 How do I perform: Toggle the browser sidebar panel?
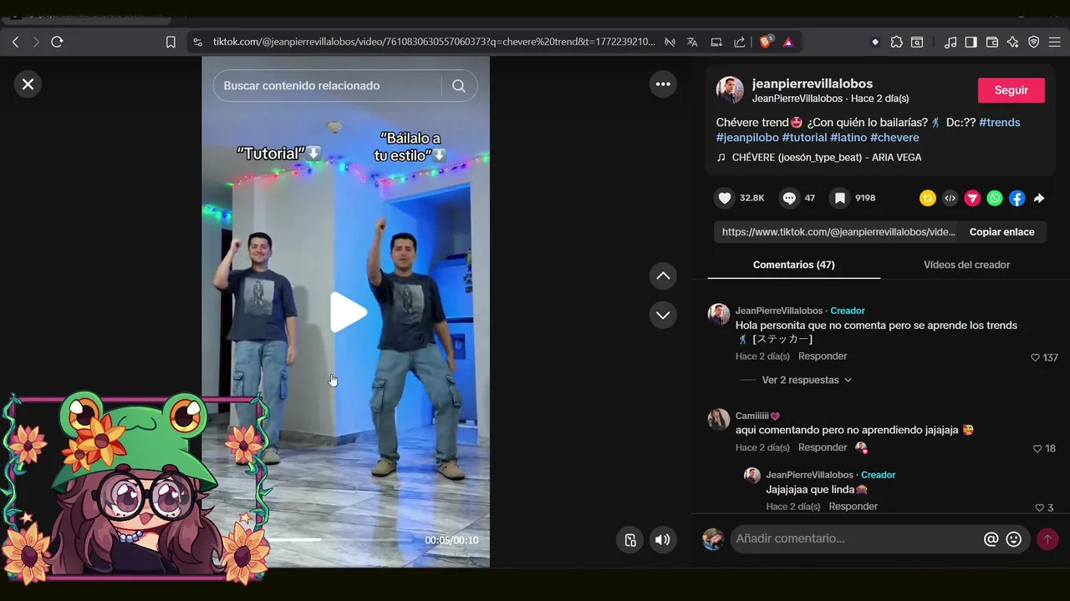[x=971, y=42]
